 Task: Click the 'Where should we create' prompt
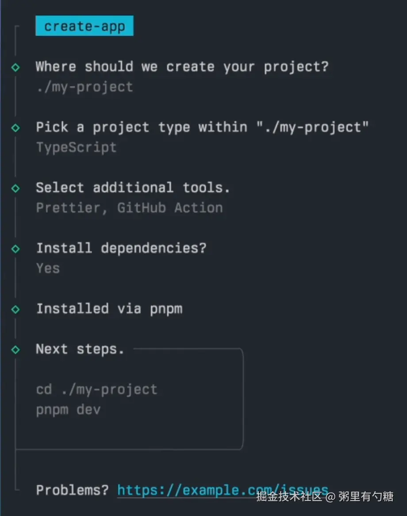[182, 67]
